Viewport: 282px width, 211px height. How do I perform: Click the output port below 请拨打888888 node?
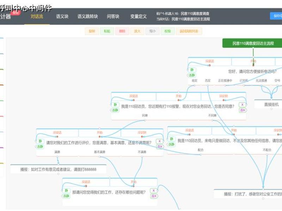[x=58, y=174]
